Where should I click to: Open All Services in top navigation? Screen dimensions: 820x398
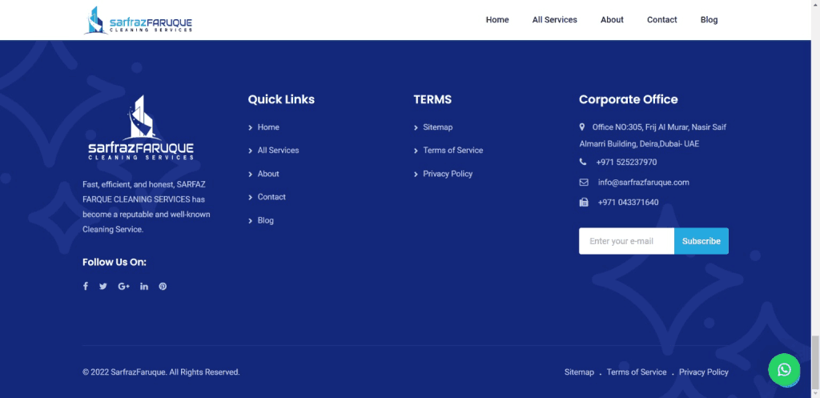[554, 20]
